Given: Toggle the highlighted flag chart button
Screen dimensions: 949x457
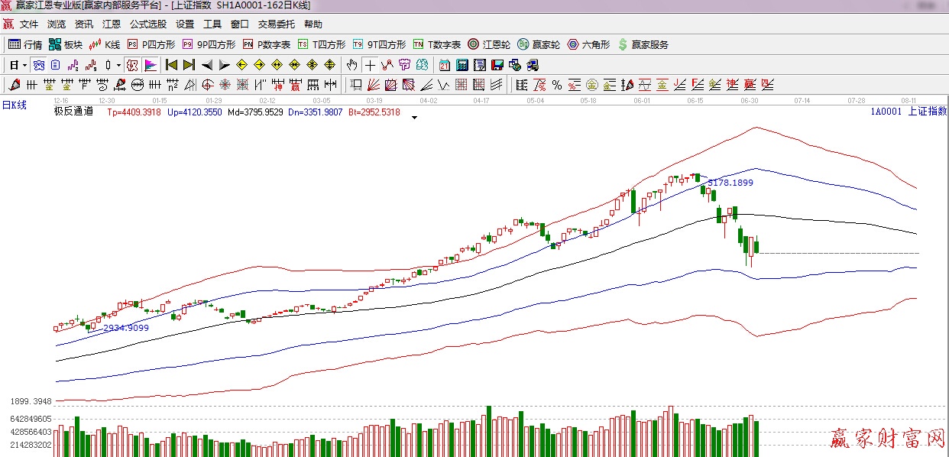Looking at the screenshot, I should (x=151, y=65).
